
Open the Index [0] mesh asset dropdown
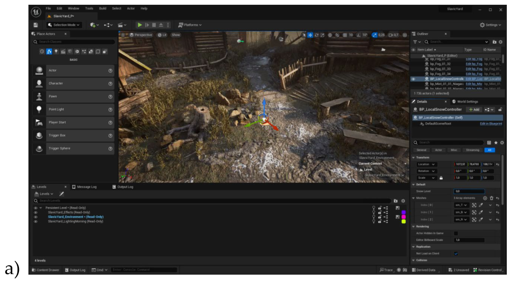click(x=461, y=205)
